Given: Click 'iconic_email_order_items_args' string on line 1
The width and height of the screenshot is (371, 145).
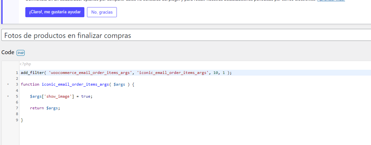Looking at the screenshot, I should coord(173,73).
